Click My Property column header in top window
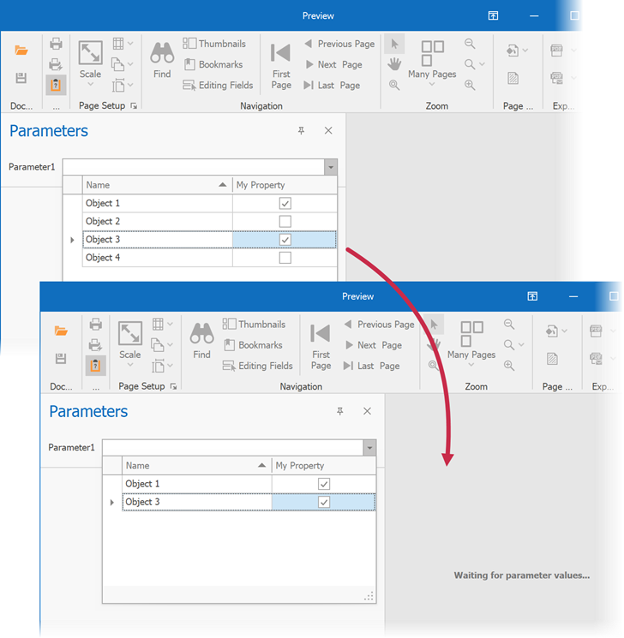 click(285, 185)
